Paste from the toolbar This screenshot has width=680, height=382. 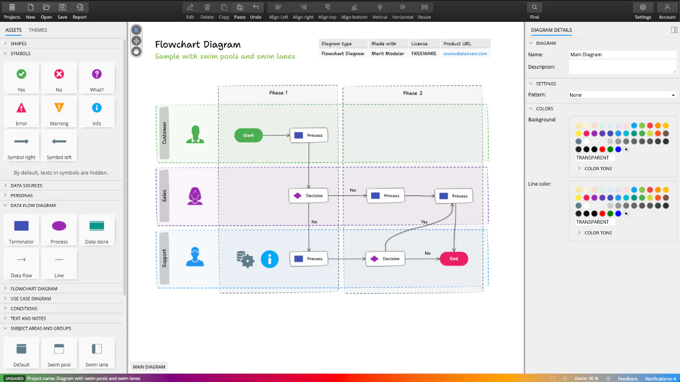[x=240, y=11]
